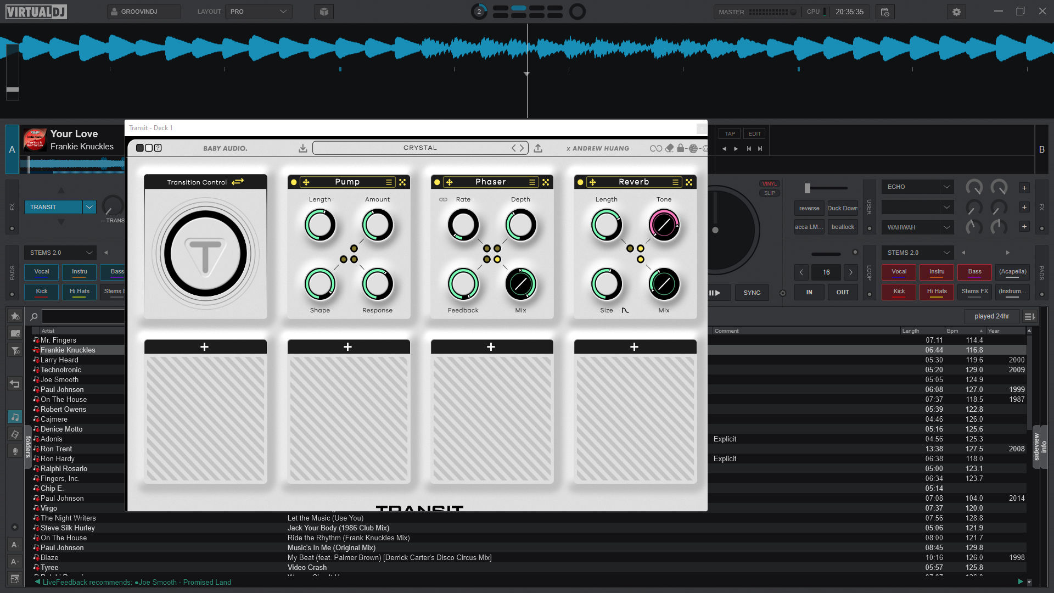The height and width of the screenshot is (593, 1054).
Task: Open the sideview vertical tab
Action: point(1036,446)
